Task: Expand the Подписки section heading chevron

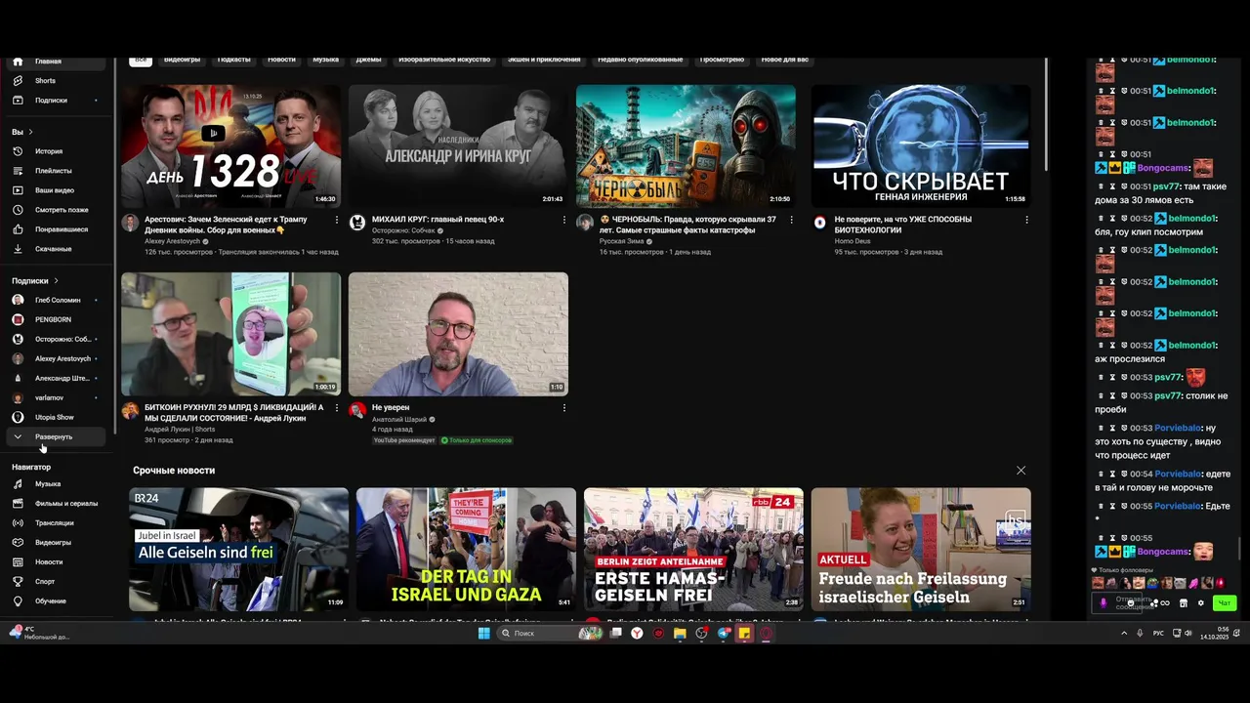Action: (x=56, y=281)
